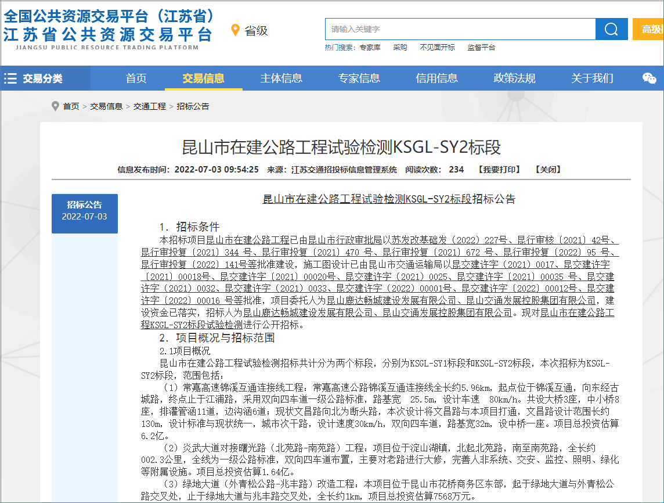This screenshot has width=664, height=503.
Task: Open 交通工程 breadcrumb link
Action: pyautogui.click(x=149, y=106)
